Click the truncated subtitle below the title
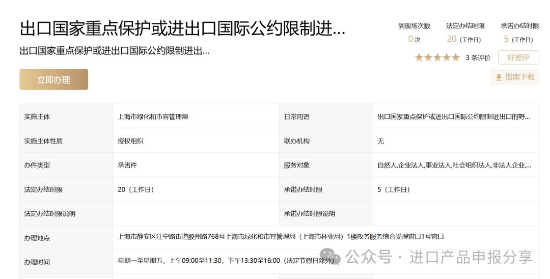The width and height of the screenshot is (550, 279). tap(115, 51)
